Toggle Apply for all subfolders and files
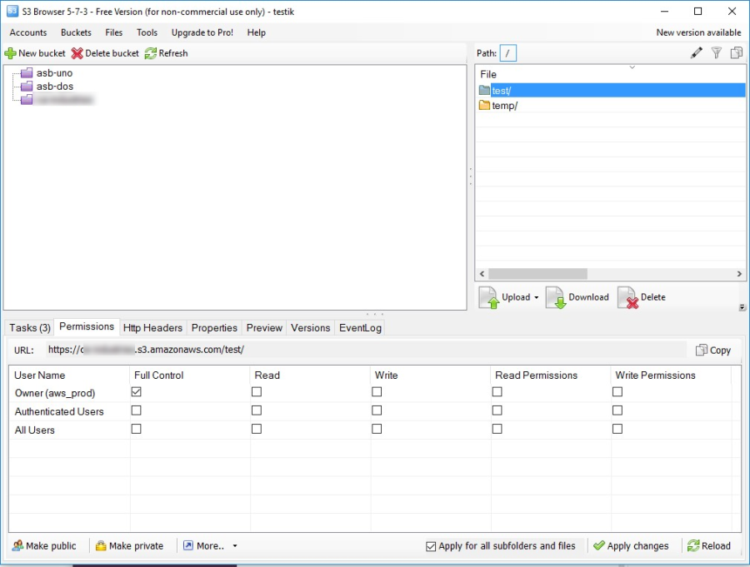 [431, 546]
